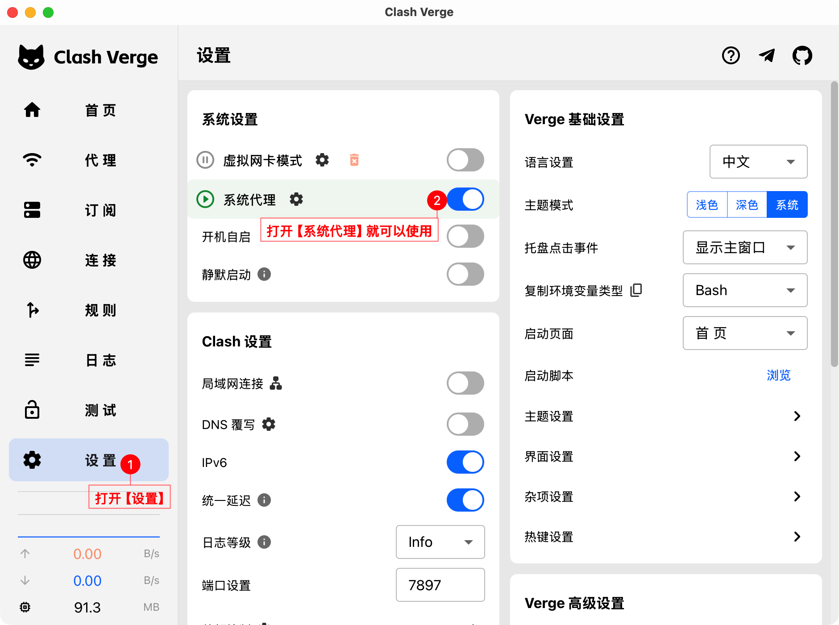This screenshot has width=839, height=625.
Task: Click the subscriptions server icon in sidebar
Action: pyautogui.click(x=32, y=210)
